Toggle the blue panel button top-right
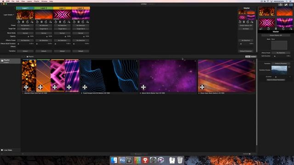This screenshot has width=294, height=165. pos(291,5)
